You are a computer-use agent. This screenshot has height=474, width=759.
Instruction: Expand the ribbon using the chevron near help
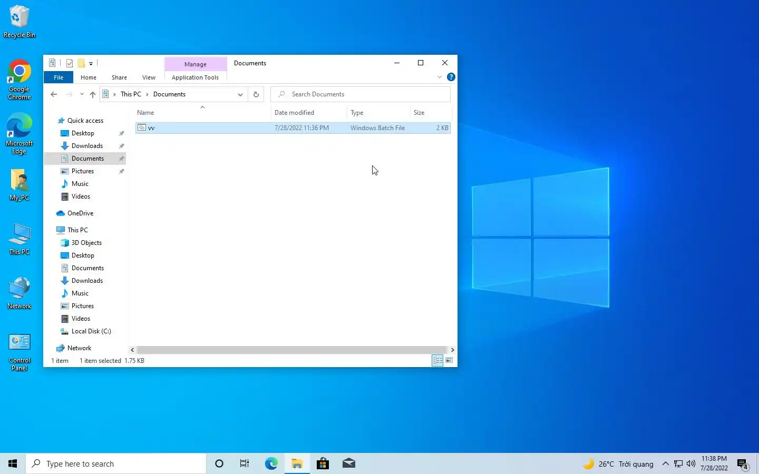[440, 77]
